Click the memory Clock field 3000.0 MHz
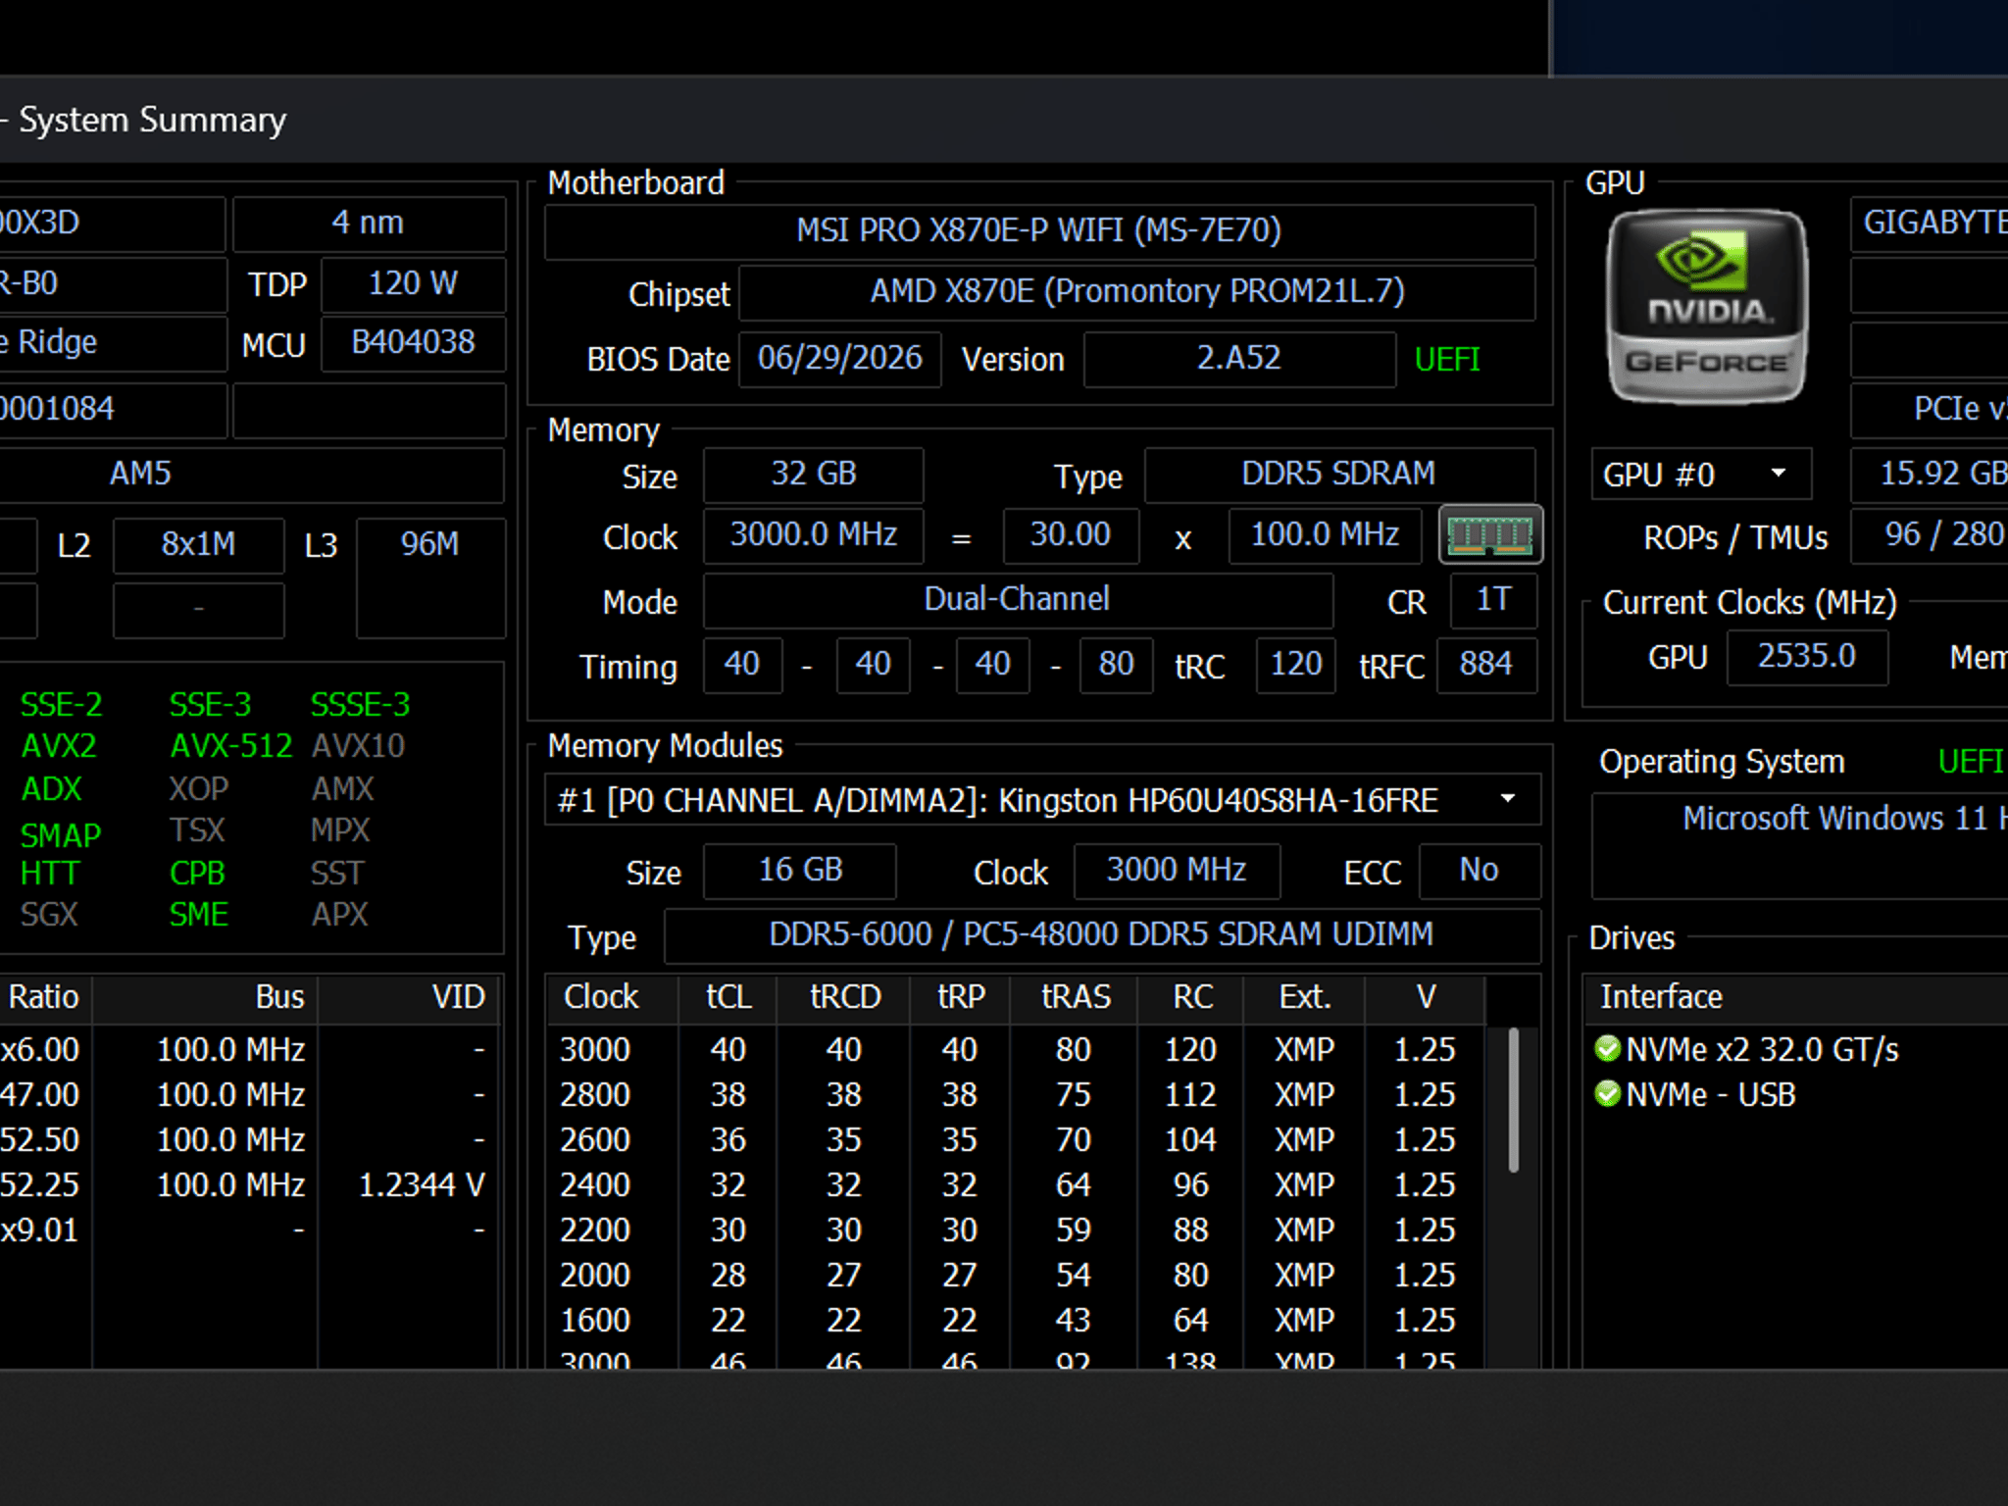The height and width of the screenshot is (1506, 2008). 814,535
